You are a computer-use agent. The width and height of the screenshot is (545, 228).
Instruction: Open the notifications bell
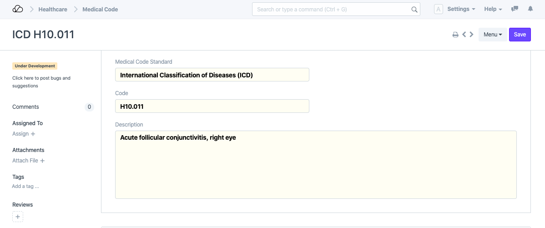(x=530, y=9)
